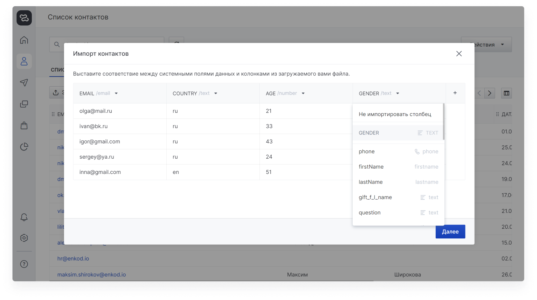Expand the EMAIL /email column dropdown
The image size is (537, 300).
(116, 94)
